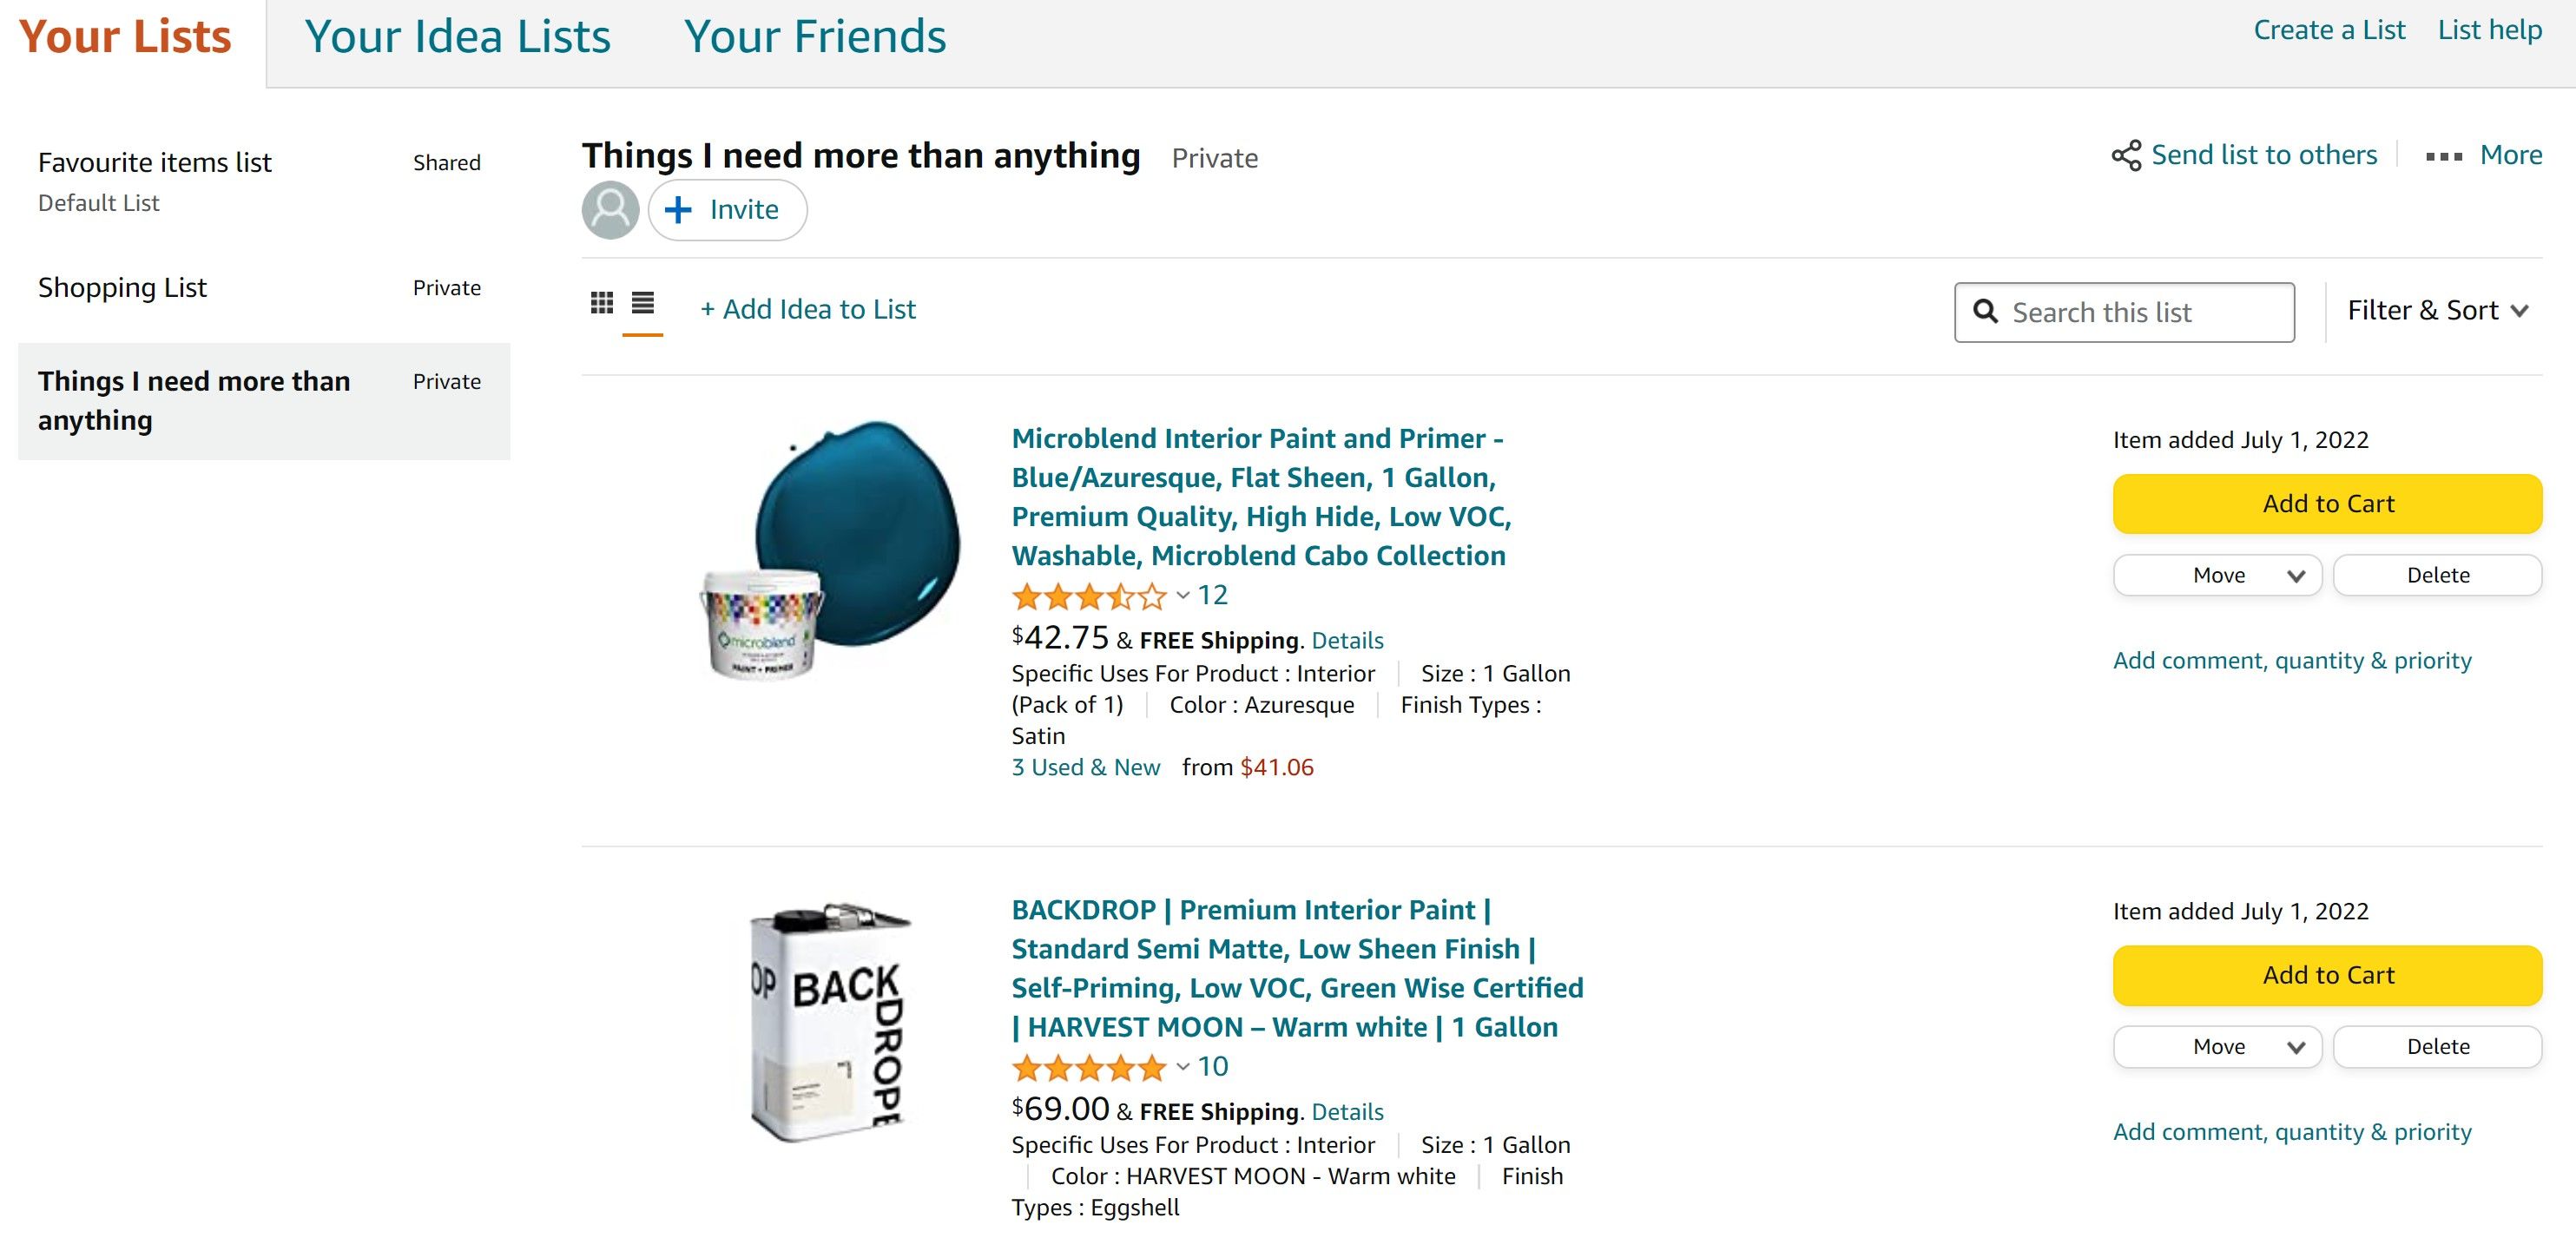Image resolution: width=2576 pixels, height=1238 pixels.
Task: Click Add comment quantity priority for Microblend
Action: coord(2292,660)
